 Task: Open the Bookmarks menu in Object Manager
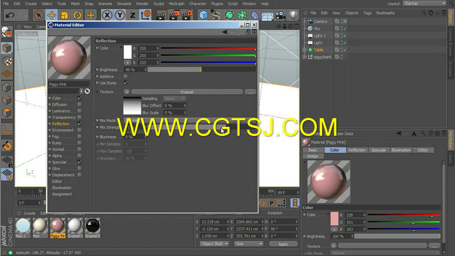385,13
